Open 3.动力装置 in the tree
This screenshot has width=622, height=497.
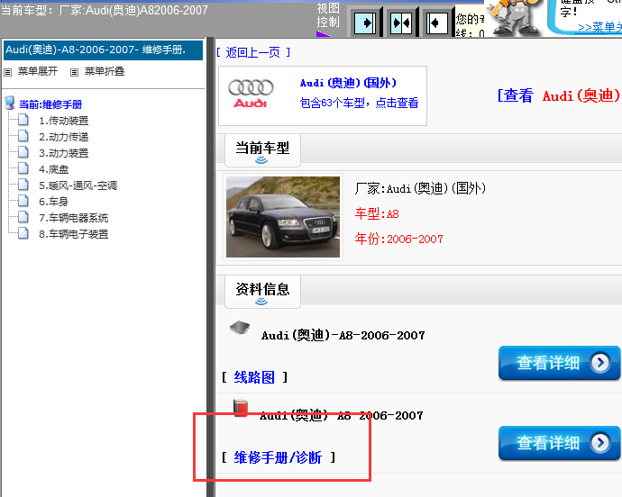click(63, 153)
